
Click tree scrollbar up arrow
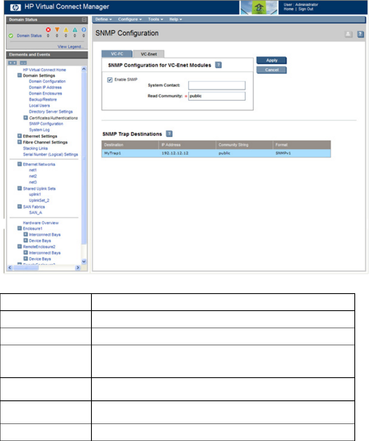(x=84, y=69)
